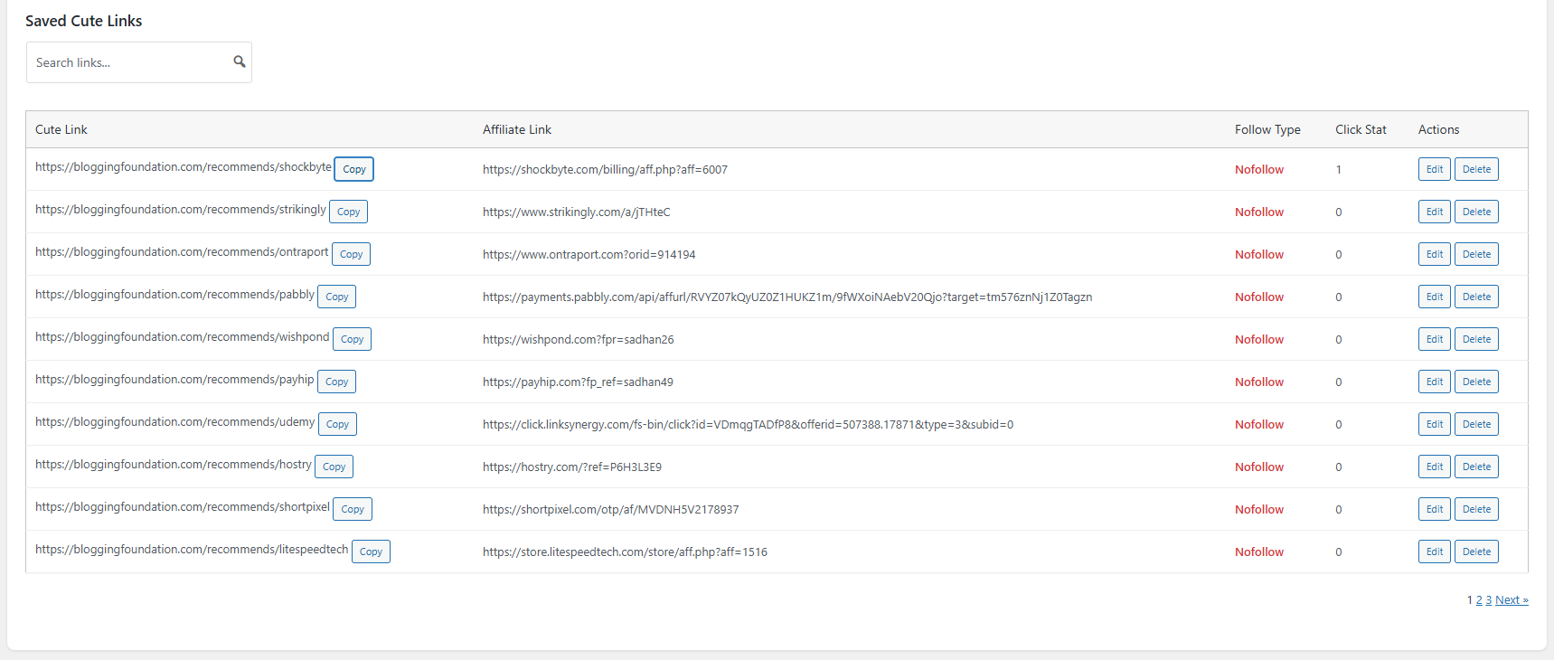Delete the litespeedtech link entry
Screen dimensions: 1554x660
tap(1476, 552)
